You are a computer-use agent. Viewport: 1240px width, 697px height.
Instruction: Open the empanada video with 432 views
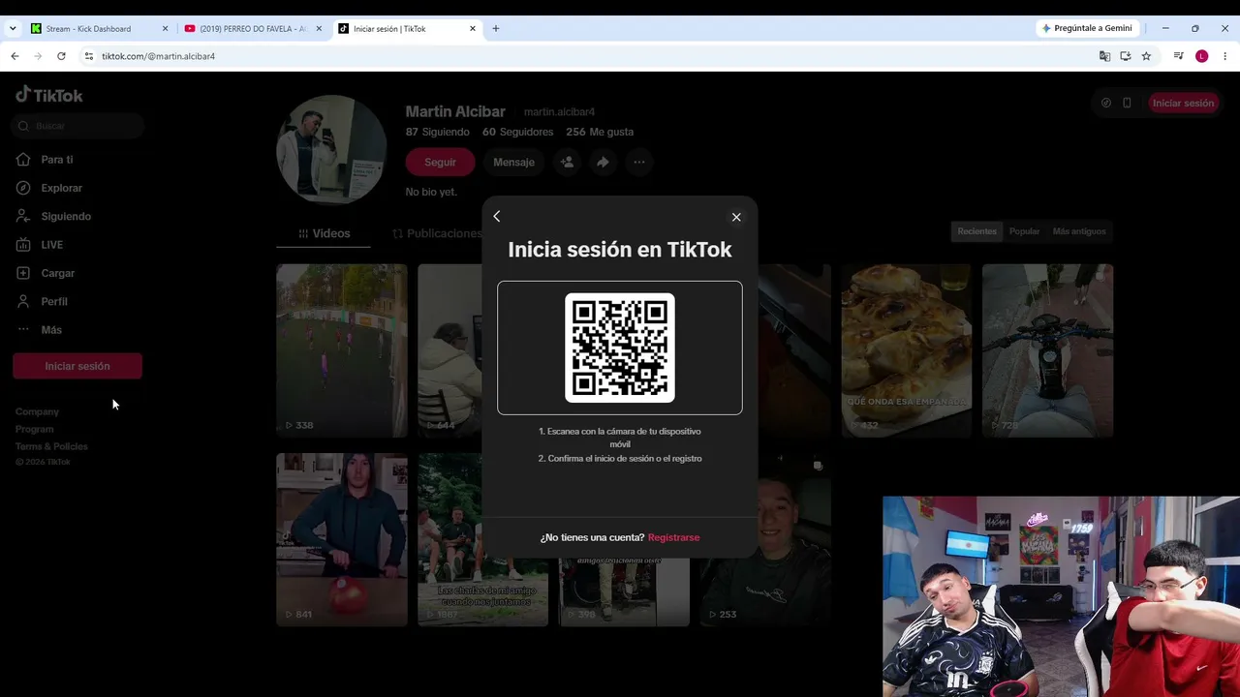point(907,350)
